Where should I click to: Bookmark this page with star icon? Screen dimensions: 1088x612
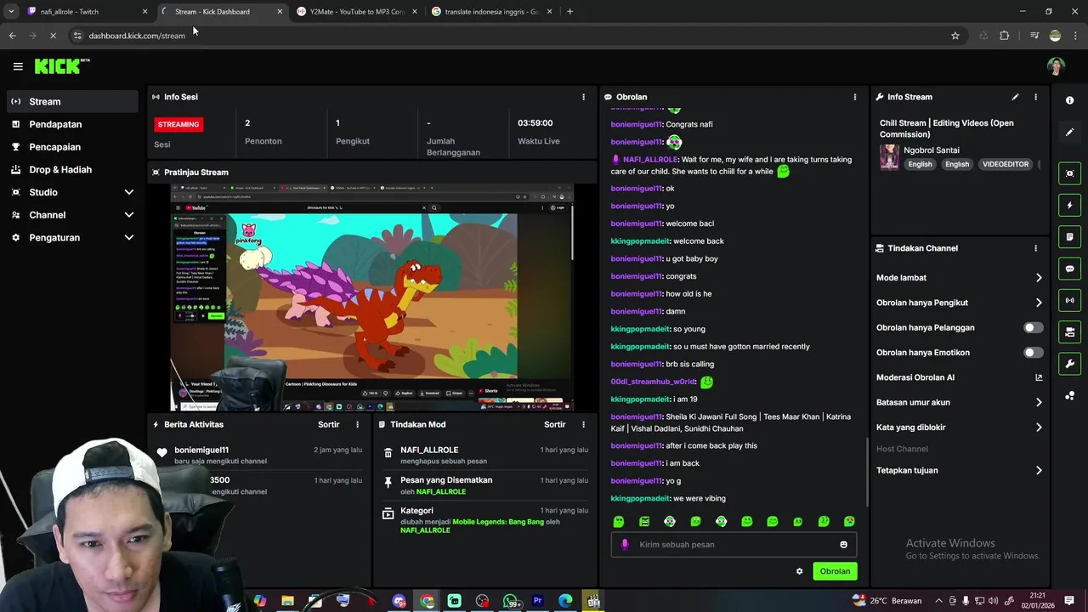[955, 36]
